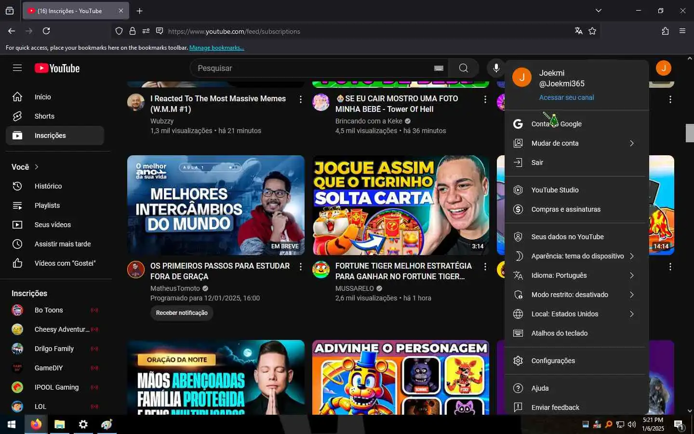
Task: Select Conta do Google menu entry
Action: coord(574,124)
